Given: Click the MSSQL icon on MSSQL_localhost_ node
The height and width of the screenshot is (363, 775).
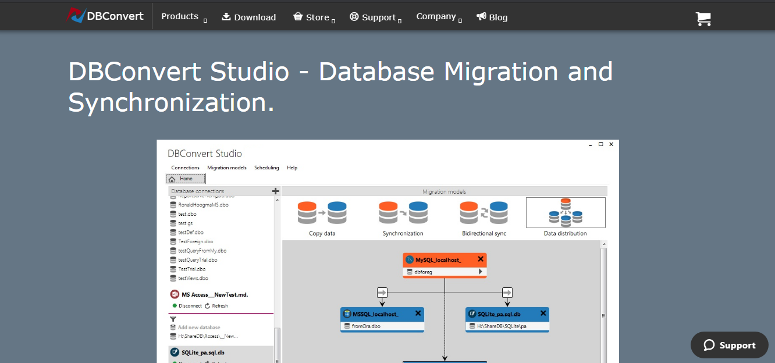Looking at the screenshot, I should tap(347, 314).
